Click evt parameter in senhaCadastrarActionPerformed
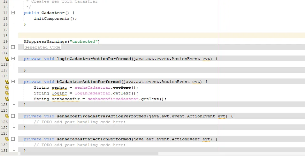The height and width of the screenshot is (156, 305). tap(206, 139)
